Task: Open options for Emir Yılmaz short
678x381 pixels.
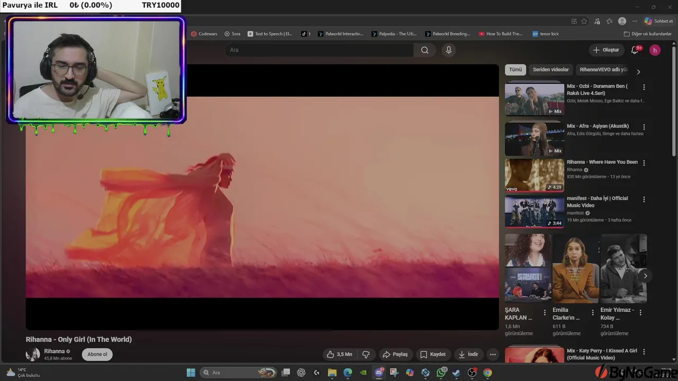Action: pyautogui.click(x=640, y=313)
